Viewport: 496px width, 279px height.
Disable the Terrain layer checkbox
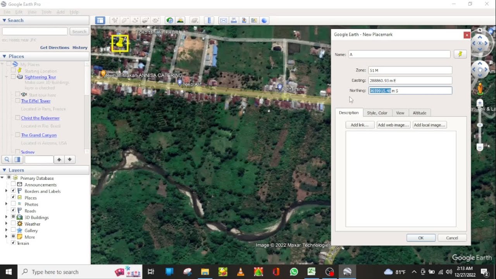(x=13, y=243)
